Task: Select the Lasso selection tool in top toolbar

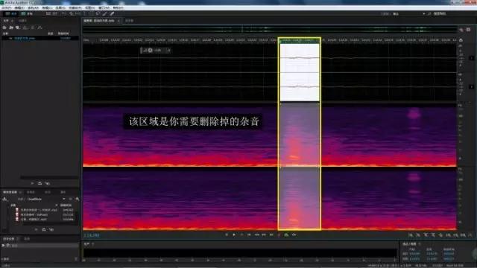Action: point(98,13)
